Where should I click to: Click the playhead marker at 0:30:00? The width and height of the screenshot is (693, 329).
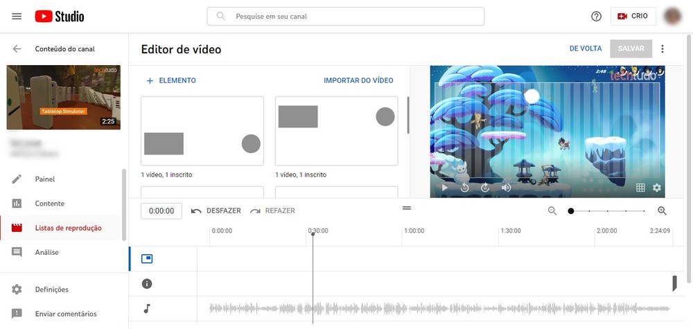[313, 233]
